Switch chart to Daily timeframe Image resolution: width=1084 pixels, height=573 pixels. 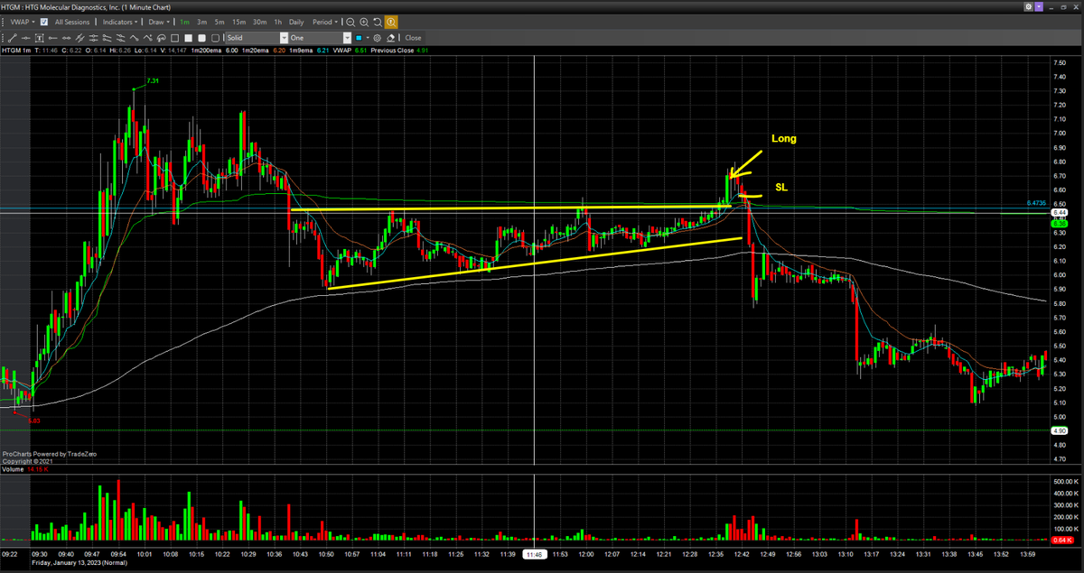pos(296,21)
